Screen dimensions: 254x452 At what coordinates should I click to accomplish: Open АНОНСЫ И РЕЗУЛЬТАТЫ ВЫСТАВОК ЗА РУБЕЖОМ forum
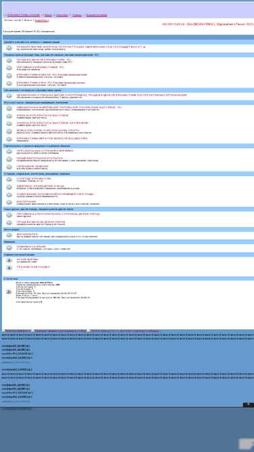tap(52, 123)
